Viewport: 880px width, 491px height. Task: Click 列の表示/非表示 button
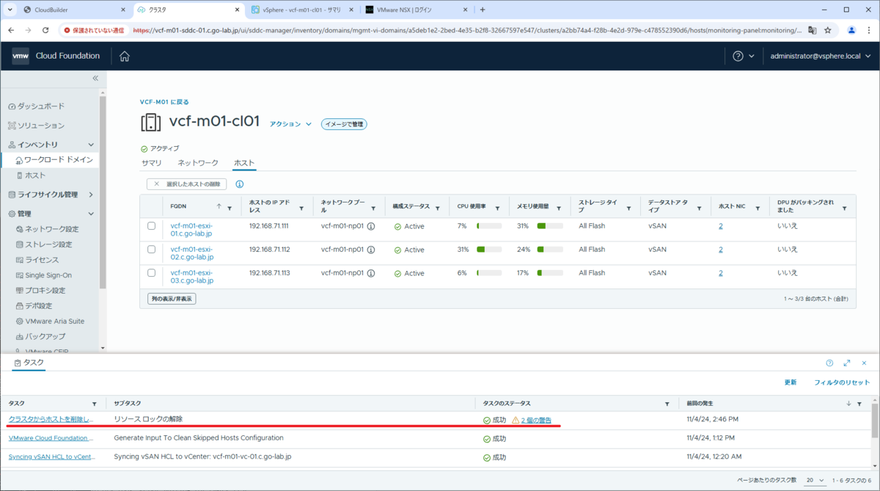pyautogui.click(x=172, y=299)
